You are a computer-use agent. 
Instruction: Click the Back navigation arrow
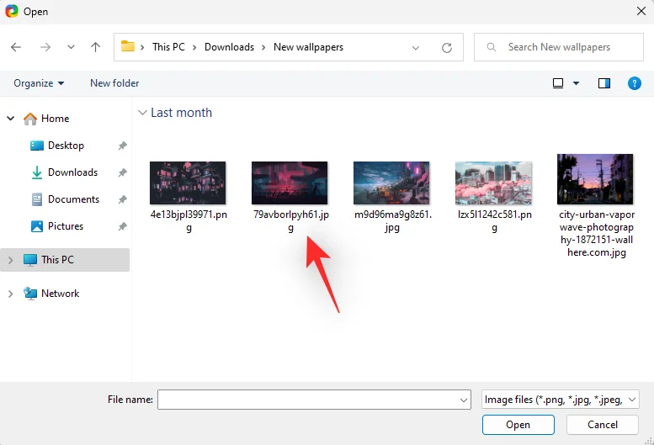pos(16,47)
